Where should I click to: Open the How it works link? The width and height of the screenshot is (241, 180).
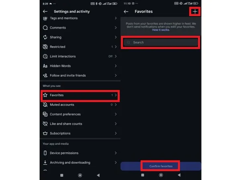click(161, 30)
